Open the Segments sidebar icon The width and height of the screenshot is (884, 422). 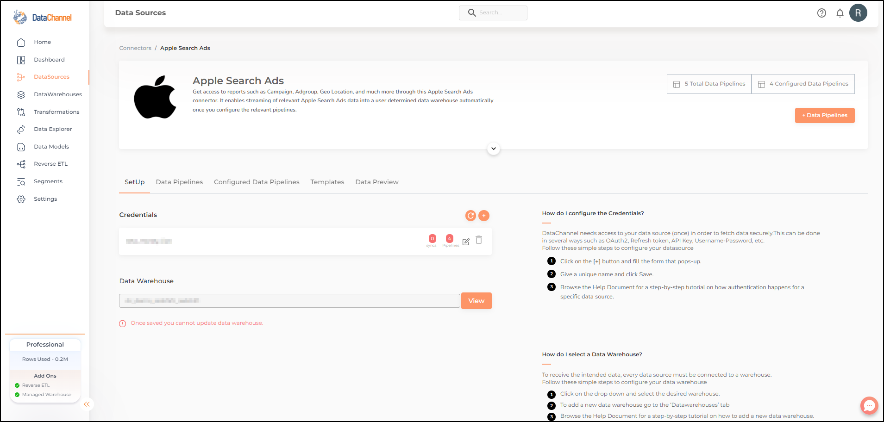(21, 182)
